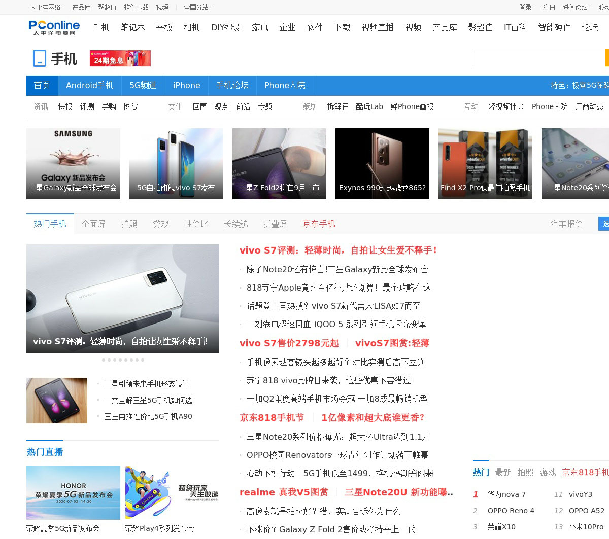Image resolution: width=609 pixels, height=539 pixels.
Task: Open 京东818手机节 headline
Action: (272, 418)
